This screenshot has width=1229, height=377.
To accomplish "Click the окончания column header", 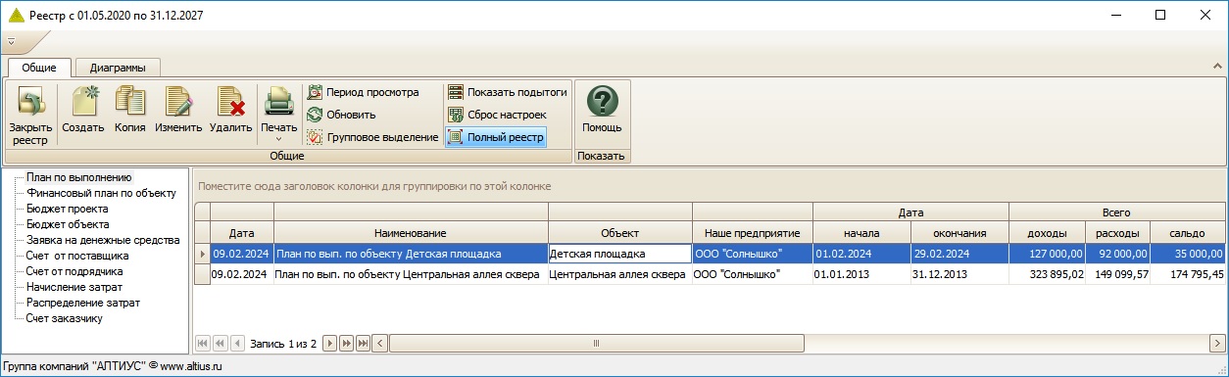I will click(959, 233).
